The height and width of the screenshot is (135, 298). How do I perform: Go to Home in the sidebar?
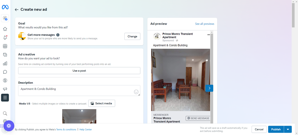point(5,29)
